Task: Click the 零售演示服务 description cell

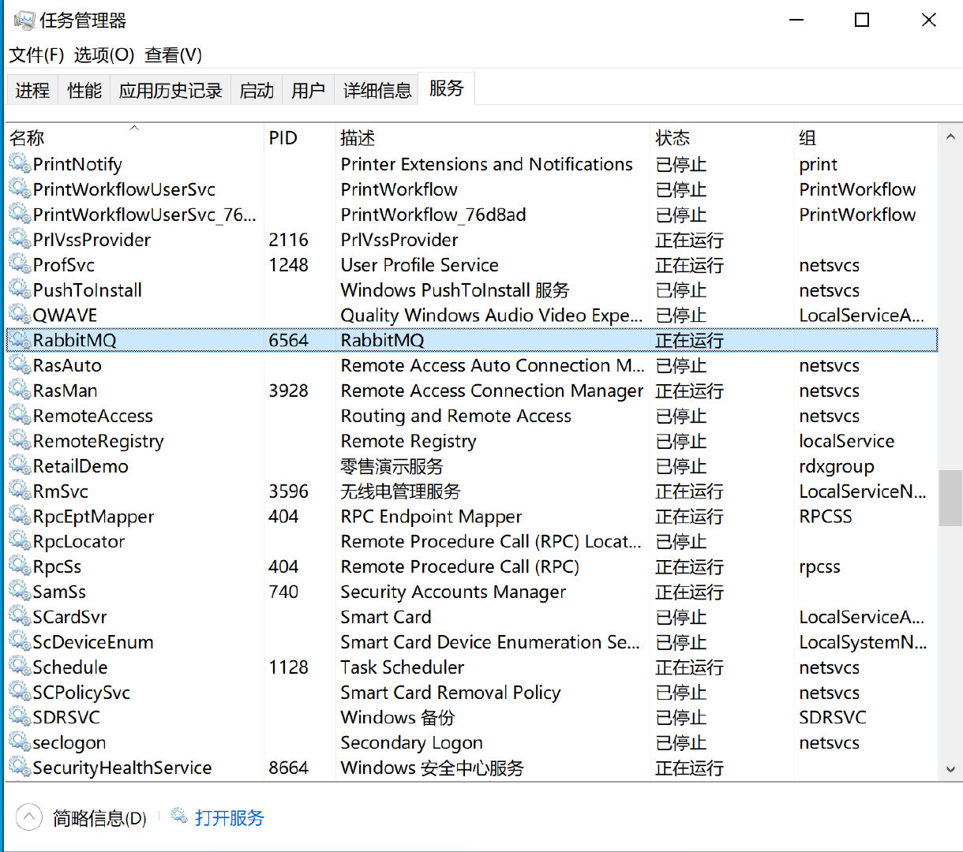Action: (392, 466)
